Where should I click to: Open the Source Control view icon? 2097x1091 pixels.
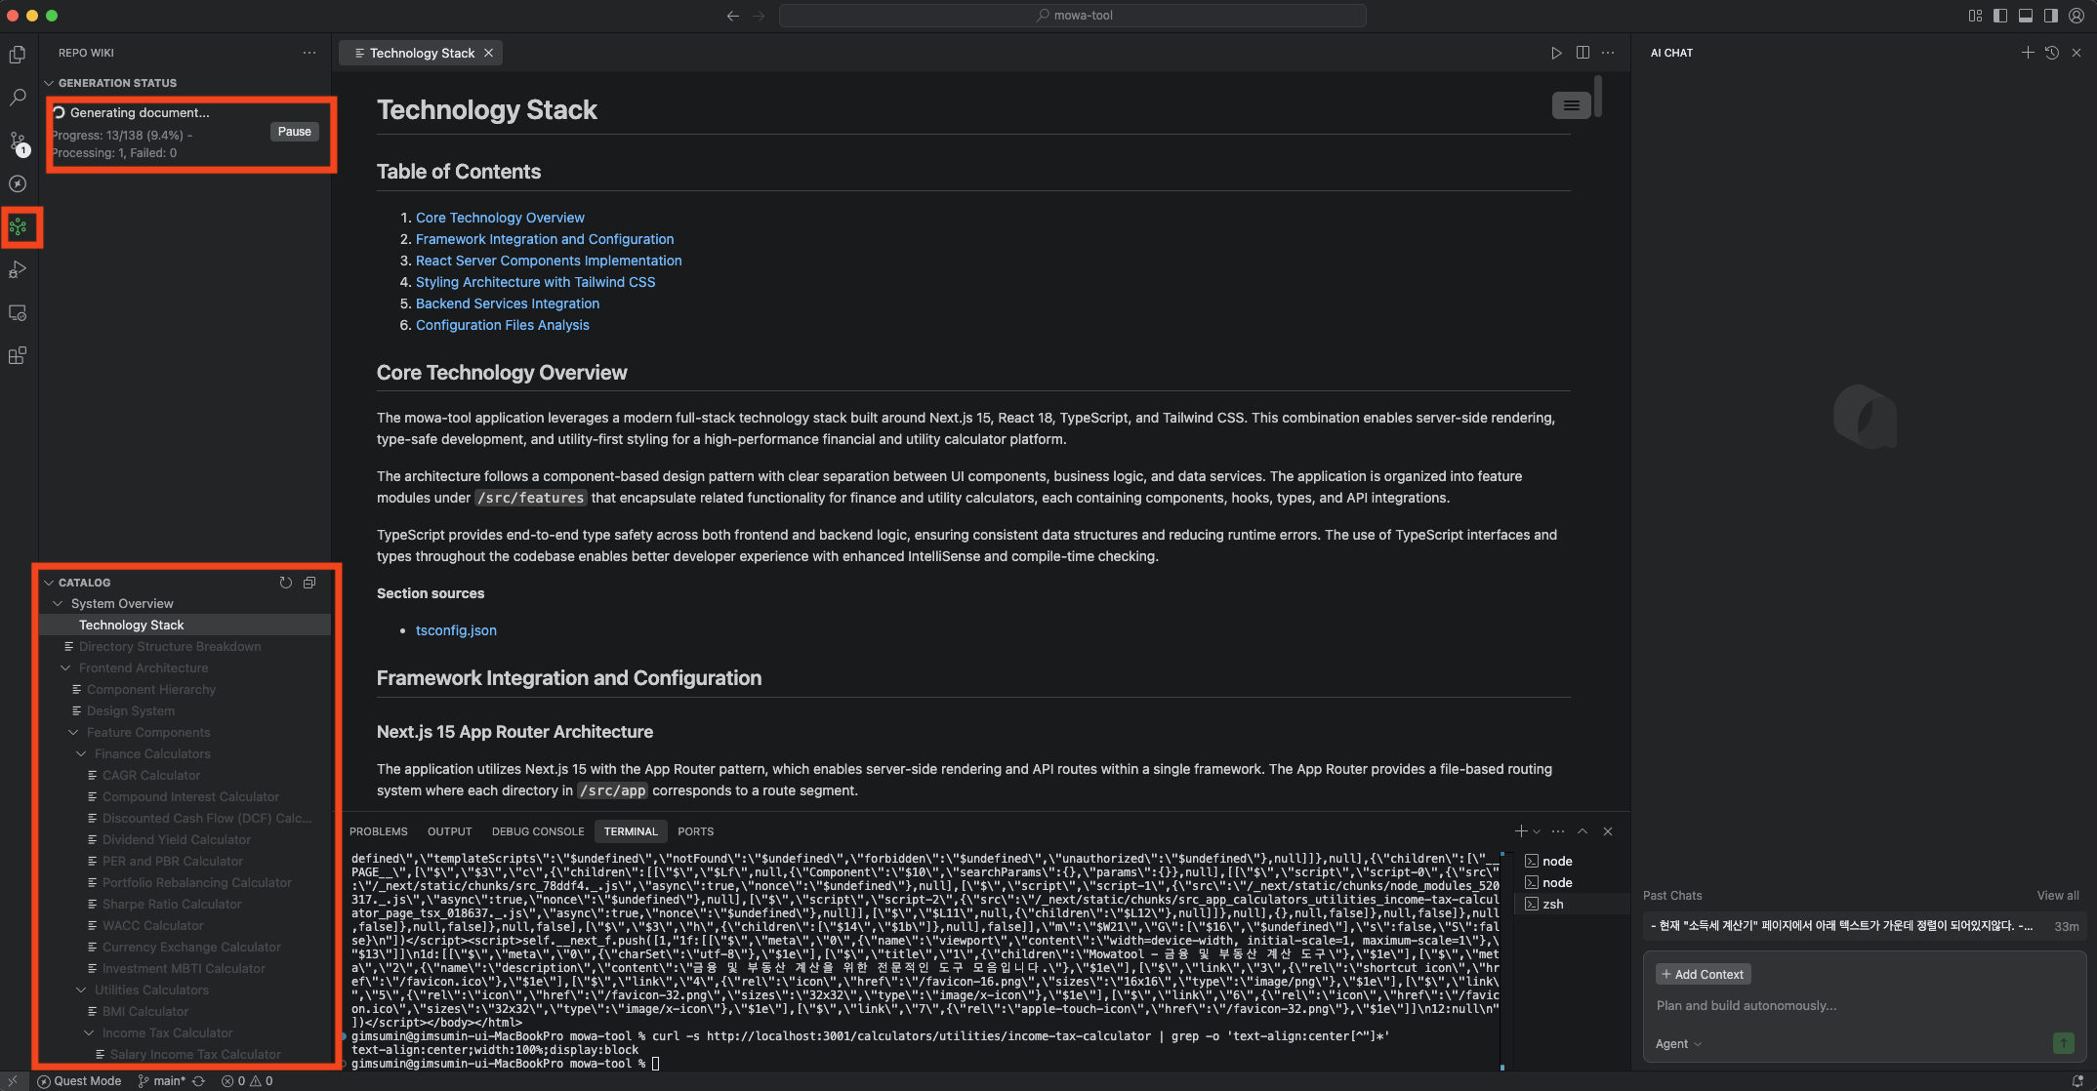coord(18,141)
